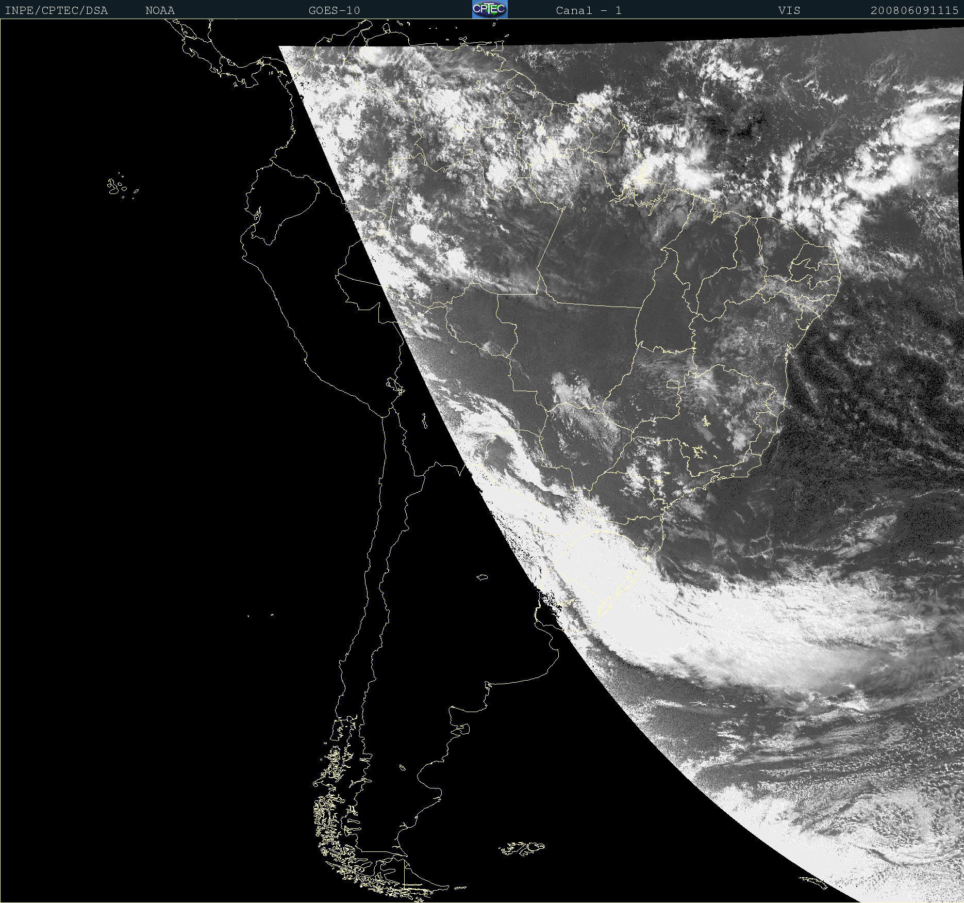964x903 pixels.
Task: Click the 'Canal - 1' header label
Action: (589, 10)
